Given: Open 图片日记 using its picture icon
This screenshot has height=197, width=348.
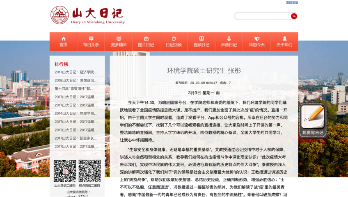Looking at the screenshot, I should point(146,38).
